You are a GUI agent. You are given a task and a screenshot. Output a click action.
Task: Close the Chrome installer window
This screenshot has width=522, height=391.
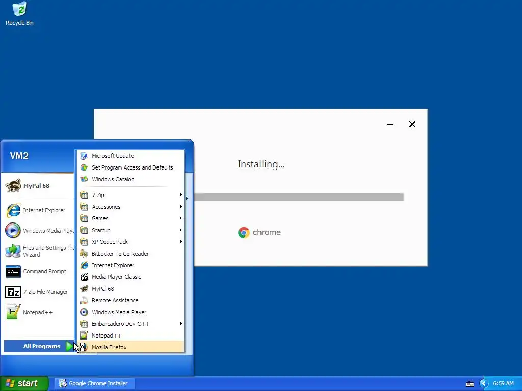coord(412,124)
